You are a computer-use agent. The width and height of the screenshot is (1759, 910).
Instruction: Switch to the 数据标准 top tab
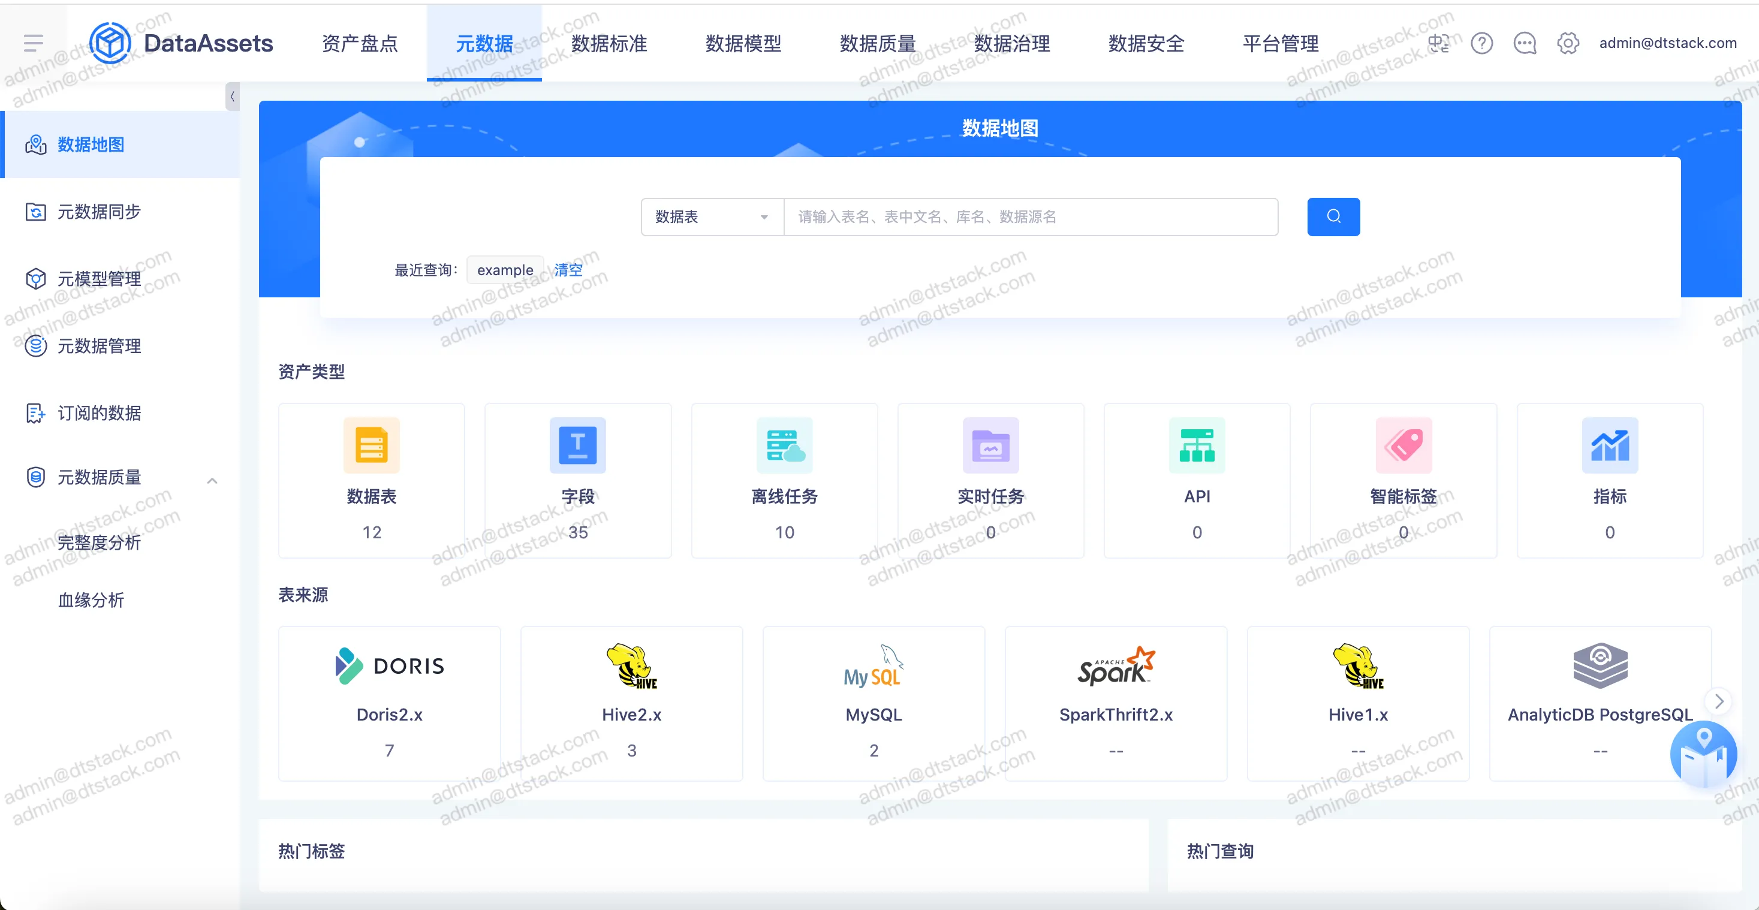pyautogui.click(x=609, y=44)
